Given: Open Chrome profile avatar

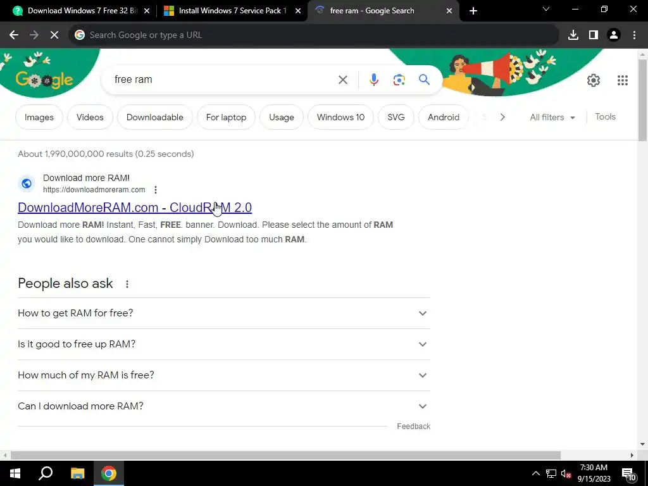Looking at the screenshot, I should (x=614, y=35).
